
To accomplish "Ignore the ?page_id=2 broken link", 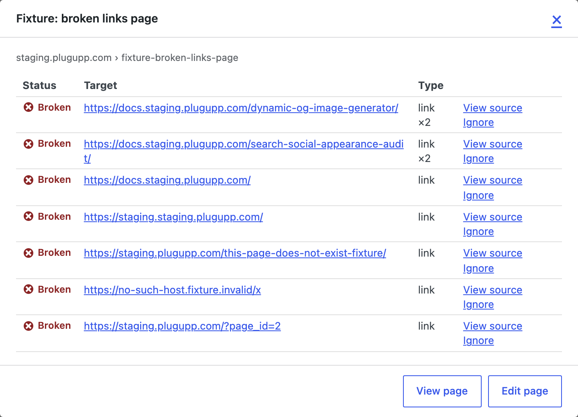I will [x=478, y=340].
